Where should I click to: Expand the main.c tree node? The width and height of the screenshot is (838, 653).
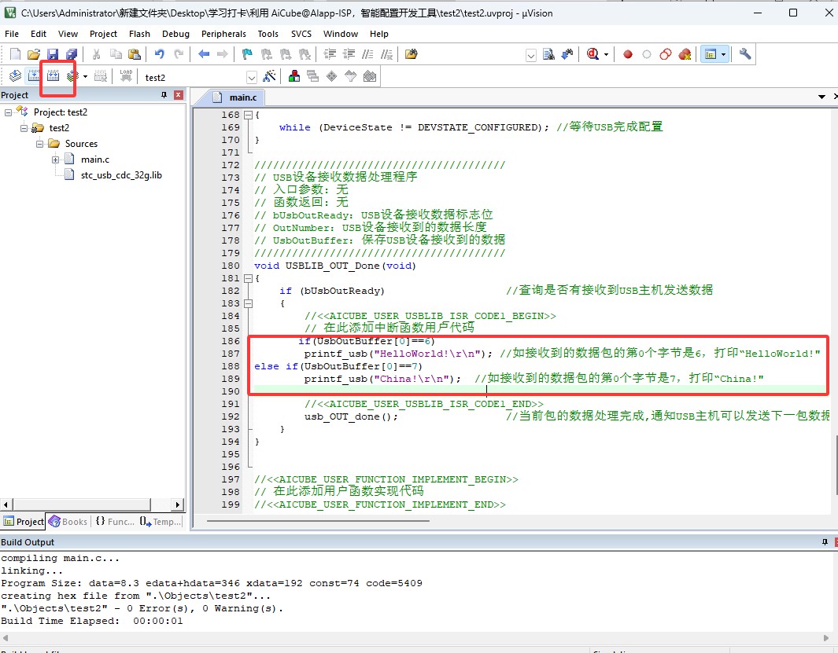(56, 160)
